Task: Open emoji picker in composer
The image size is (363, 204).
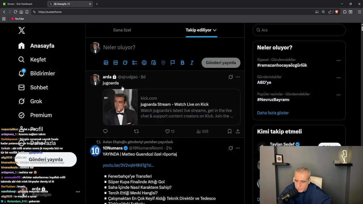Action: click(144, 63)
